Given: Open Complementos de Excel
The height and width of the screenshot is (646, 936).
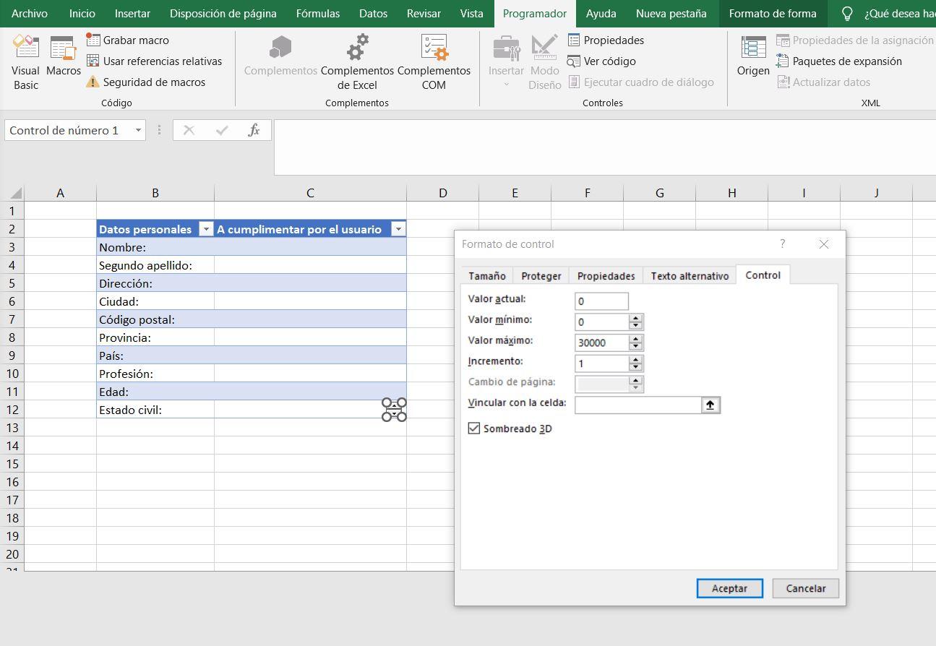Looking at the screenshot, I should (x=356, y=61).
